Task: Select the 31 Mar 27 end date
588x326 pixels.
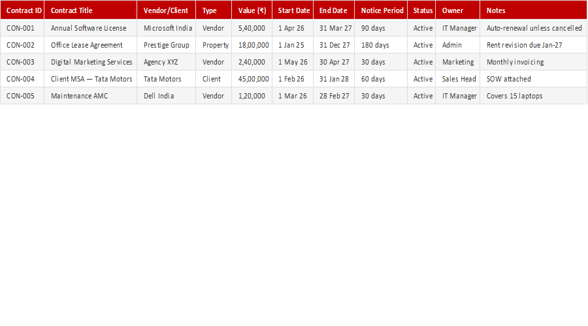Action: coord(334,28)
